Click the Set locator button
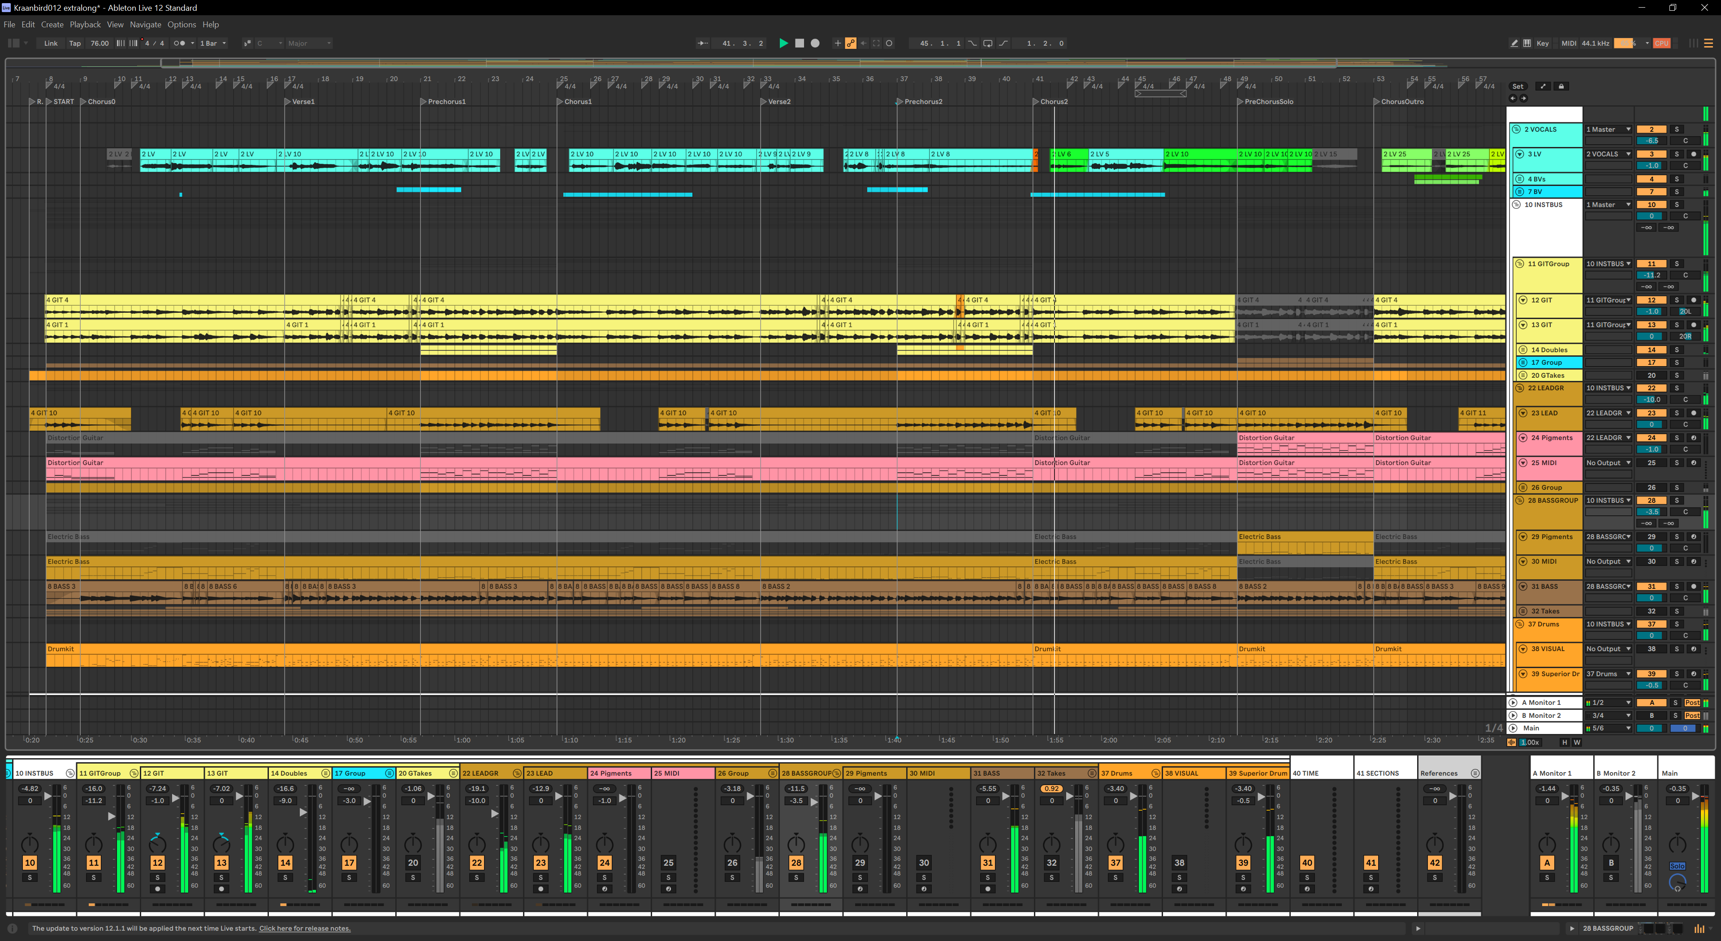 (1518, 86)
